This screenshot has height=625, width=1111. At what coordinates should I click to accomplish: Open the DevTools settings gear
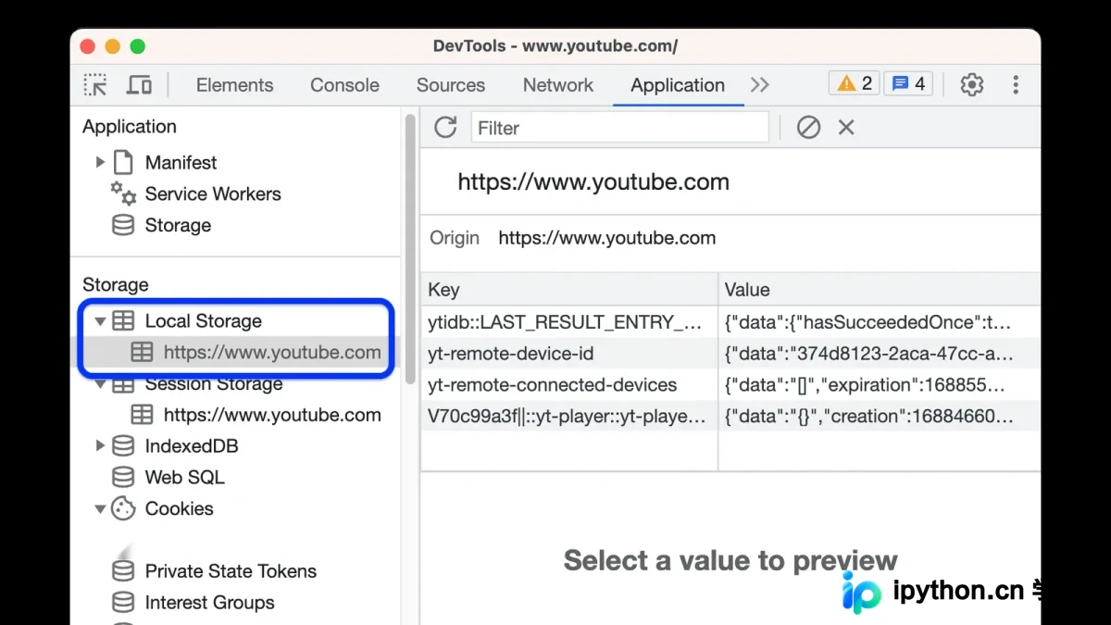(971, 84)
